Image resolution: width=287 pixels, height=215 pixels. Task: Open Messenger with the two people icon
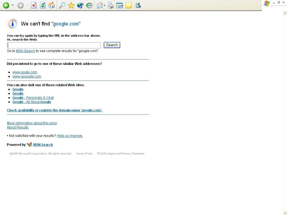click(137, 5)
